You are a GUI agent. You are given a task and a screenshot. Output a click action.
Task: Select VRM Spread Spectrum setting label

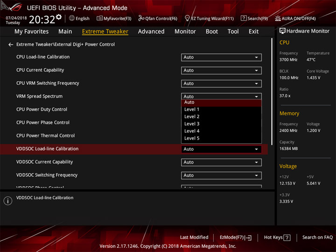click(x=39, y=96)
